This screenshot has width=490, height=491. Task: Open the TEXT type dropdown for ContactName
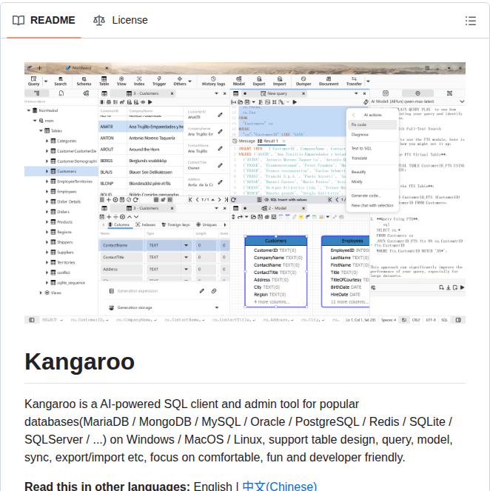tap(187, 245)
